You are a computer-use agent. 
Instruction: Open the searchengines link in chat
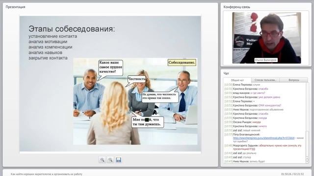263,138
